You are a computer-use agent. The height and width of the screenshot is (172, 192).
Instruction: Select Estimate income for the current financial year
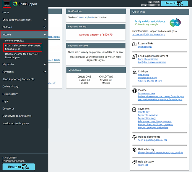[x=23, y=47]
